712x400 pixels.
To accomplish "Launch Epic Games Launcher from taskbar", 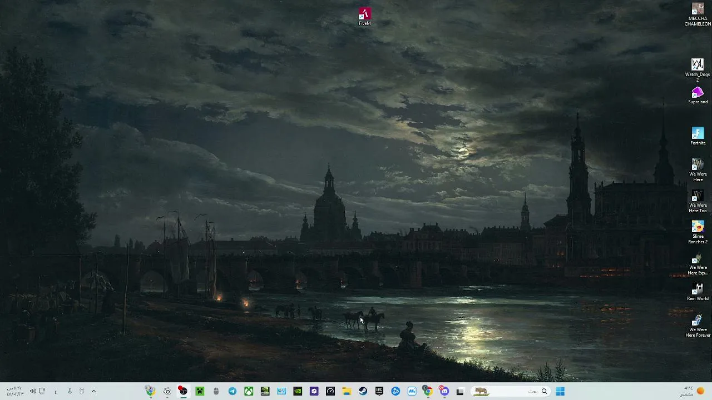I will click(x=379, y=391).
